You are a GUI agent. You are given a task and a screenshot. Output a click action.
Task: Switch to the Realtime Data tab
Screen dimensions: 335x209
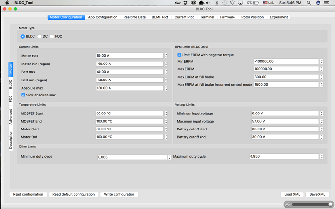(x=134, y=17)
